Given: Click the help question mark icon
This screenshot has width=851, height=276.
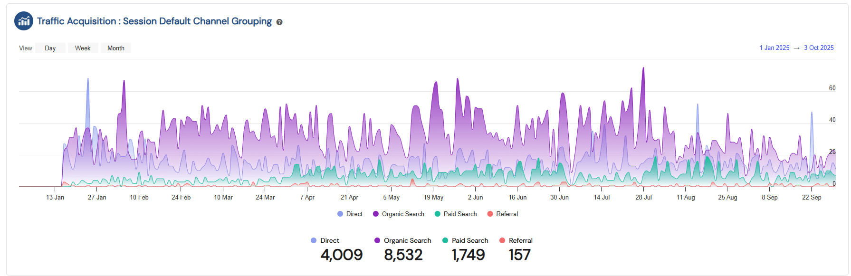Looking at the screenshot, I should tap(279, 22).
